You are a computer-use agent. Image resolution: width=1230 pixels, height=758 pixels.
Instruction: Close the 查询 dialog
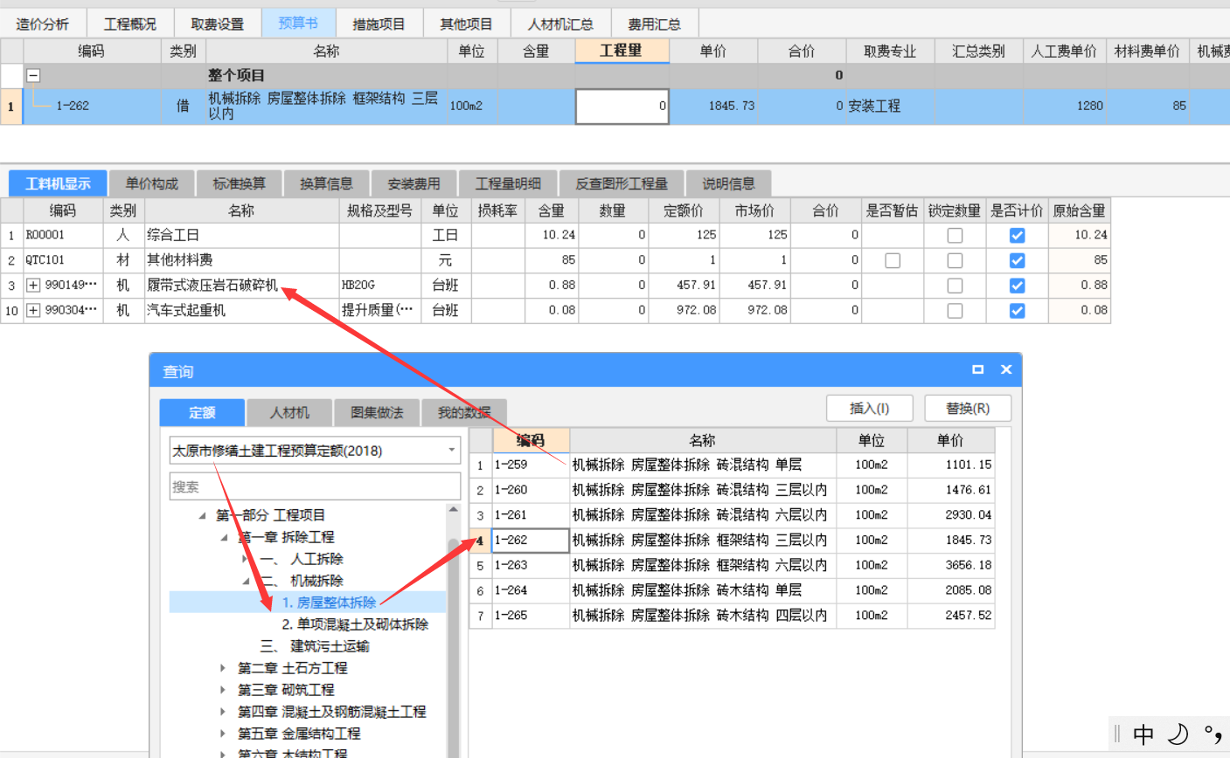click(1006, 370)
